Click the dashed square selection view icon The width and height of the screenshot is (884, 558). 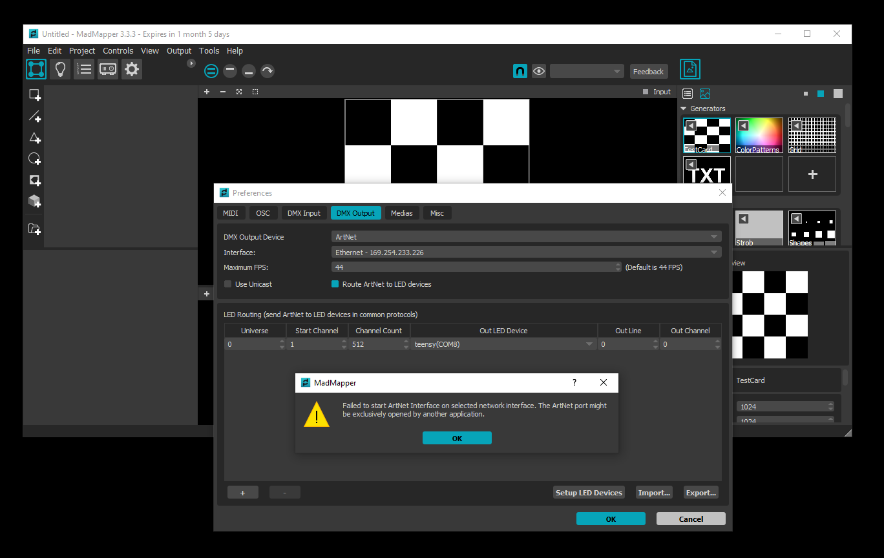(255, 92)
